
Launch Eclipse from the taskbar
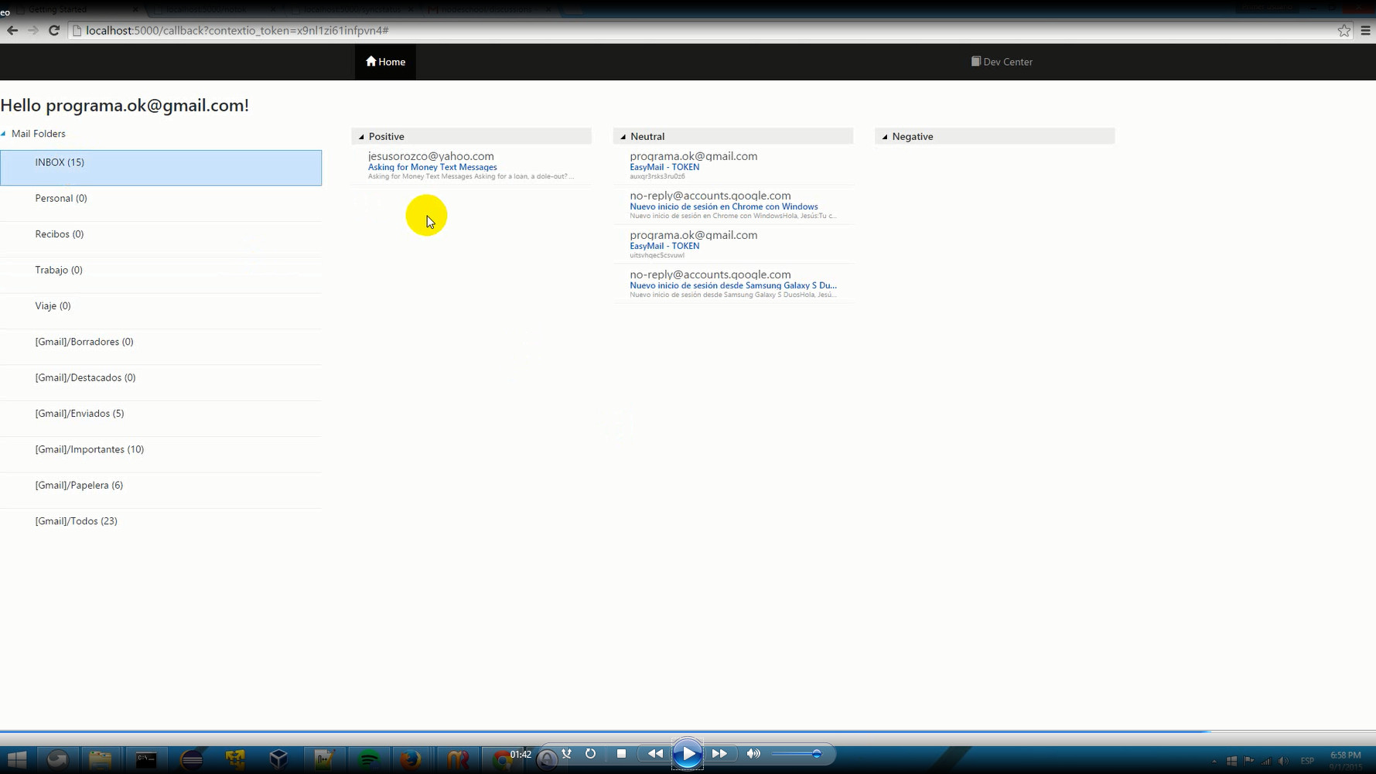coord(192,759)
